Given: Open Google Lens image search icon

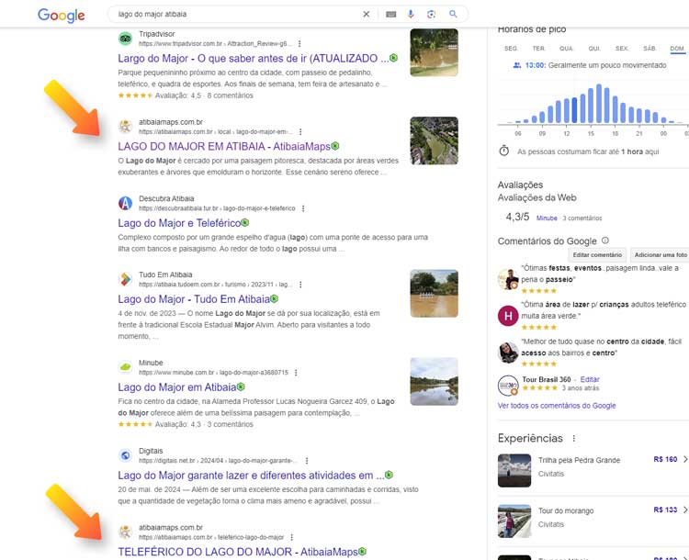Looking at the screenshot, I should (431, 14).
